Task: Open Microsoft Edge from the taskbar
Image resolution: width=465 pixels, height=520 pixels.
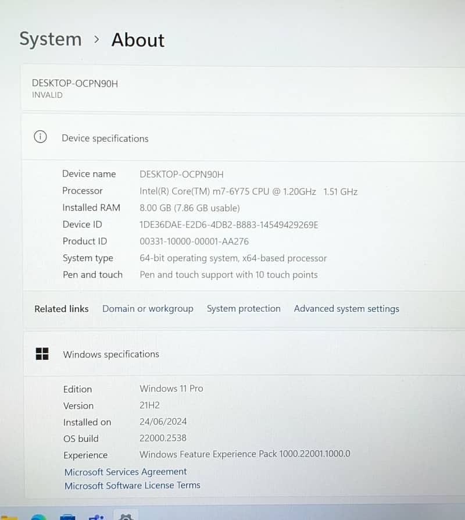Action: coord(38,517)
